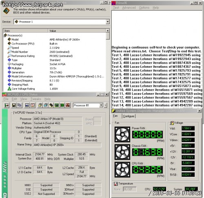Click the blue chip icon in WCPUID toolbar
Image resolution: width=204 pixels, height=198 pixels.
[46, 105]
